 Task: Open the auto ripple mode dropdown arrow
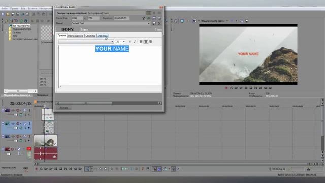169,169
